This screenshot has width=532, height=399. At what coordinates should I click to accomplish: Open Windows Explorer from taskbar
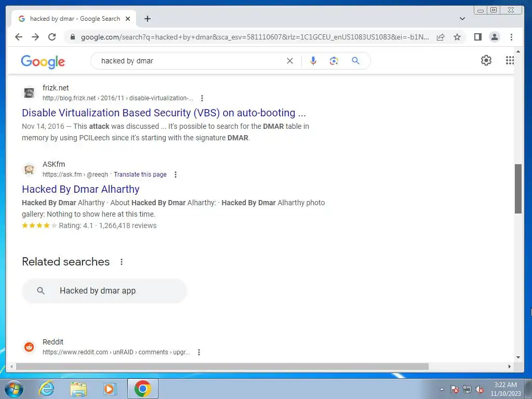coord(78,389)
